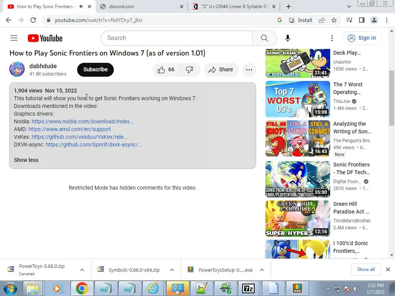Subscribe to dabhdude channel
Screen dimensions: 395x296
point(96,70)
